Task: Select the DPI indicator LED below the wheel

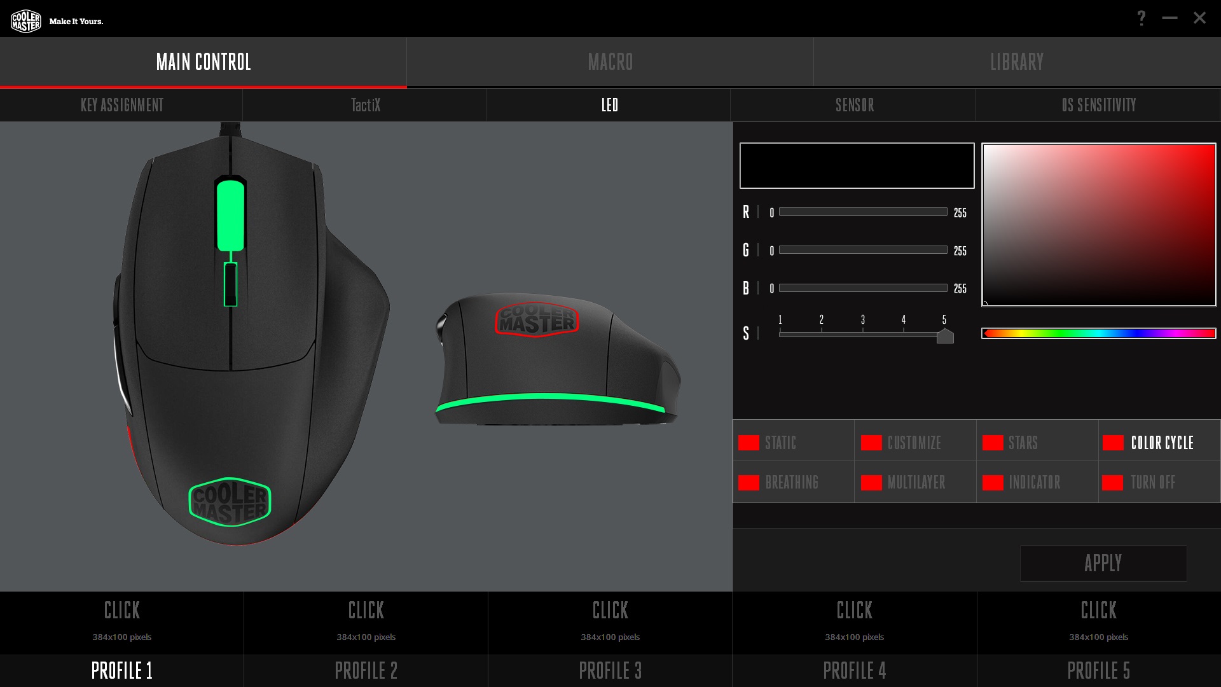Action: [x=230, y=284]
